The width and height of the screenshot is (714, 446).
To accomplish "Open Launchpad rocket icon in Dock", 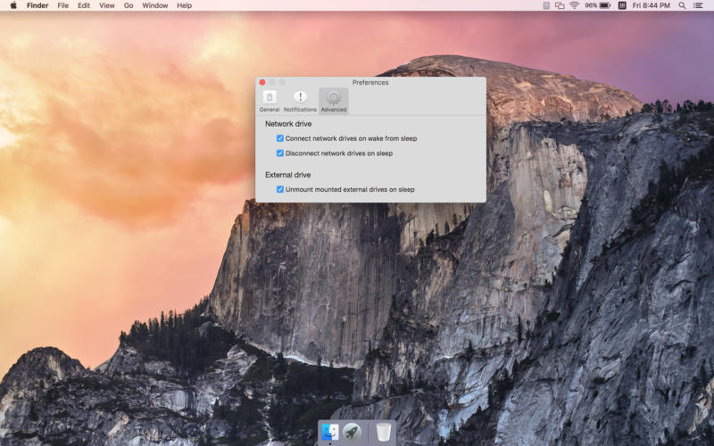I will click(x=352, y=432).
